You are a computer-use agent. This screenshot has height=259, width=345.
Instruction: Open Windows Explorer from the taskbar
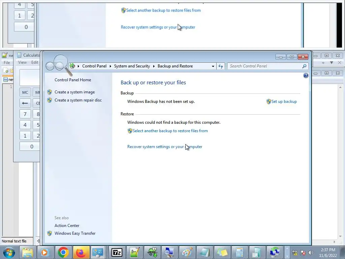28,252
